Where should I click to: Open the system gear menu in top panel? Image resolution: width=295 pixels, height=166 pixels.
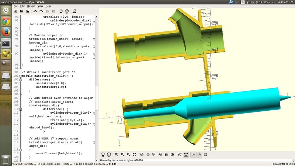point(292,2)
